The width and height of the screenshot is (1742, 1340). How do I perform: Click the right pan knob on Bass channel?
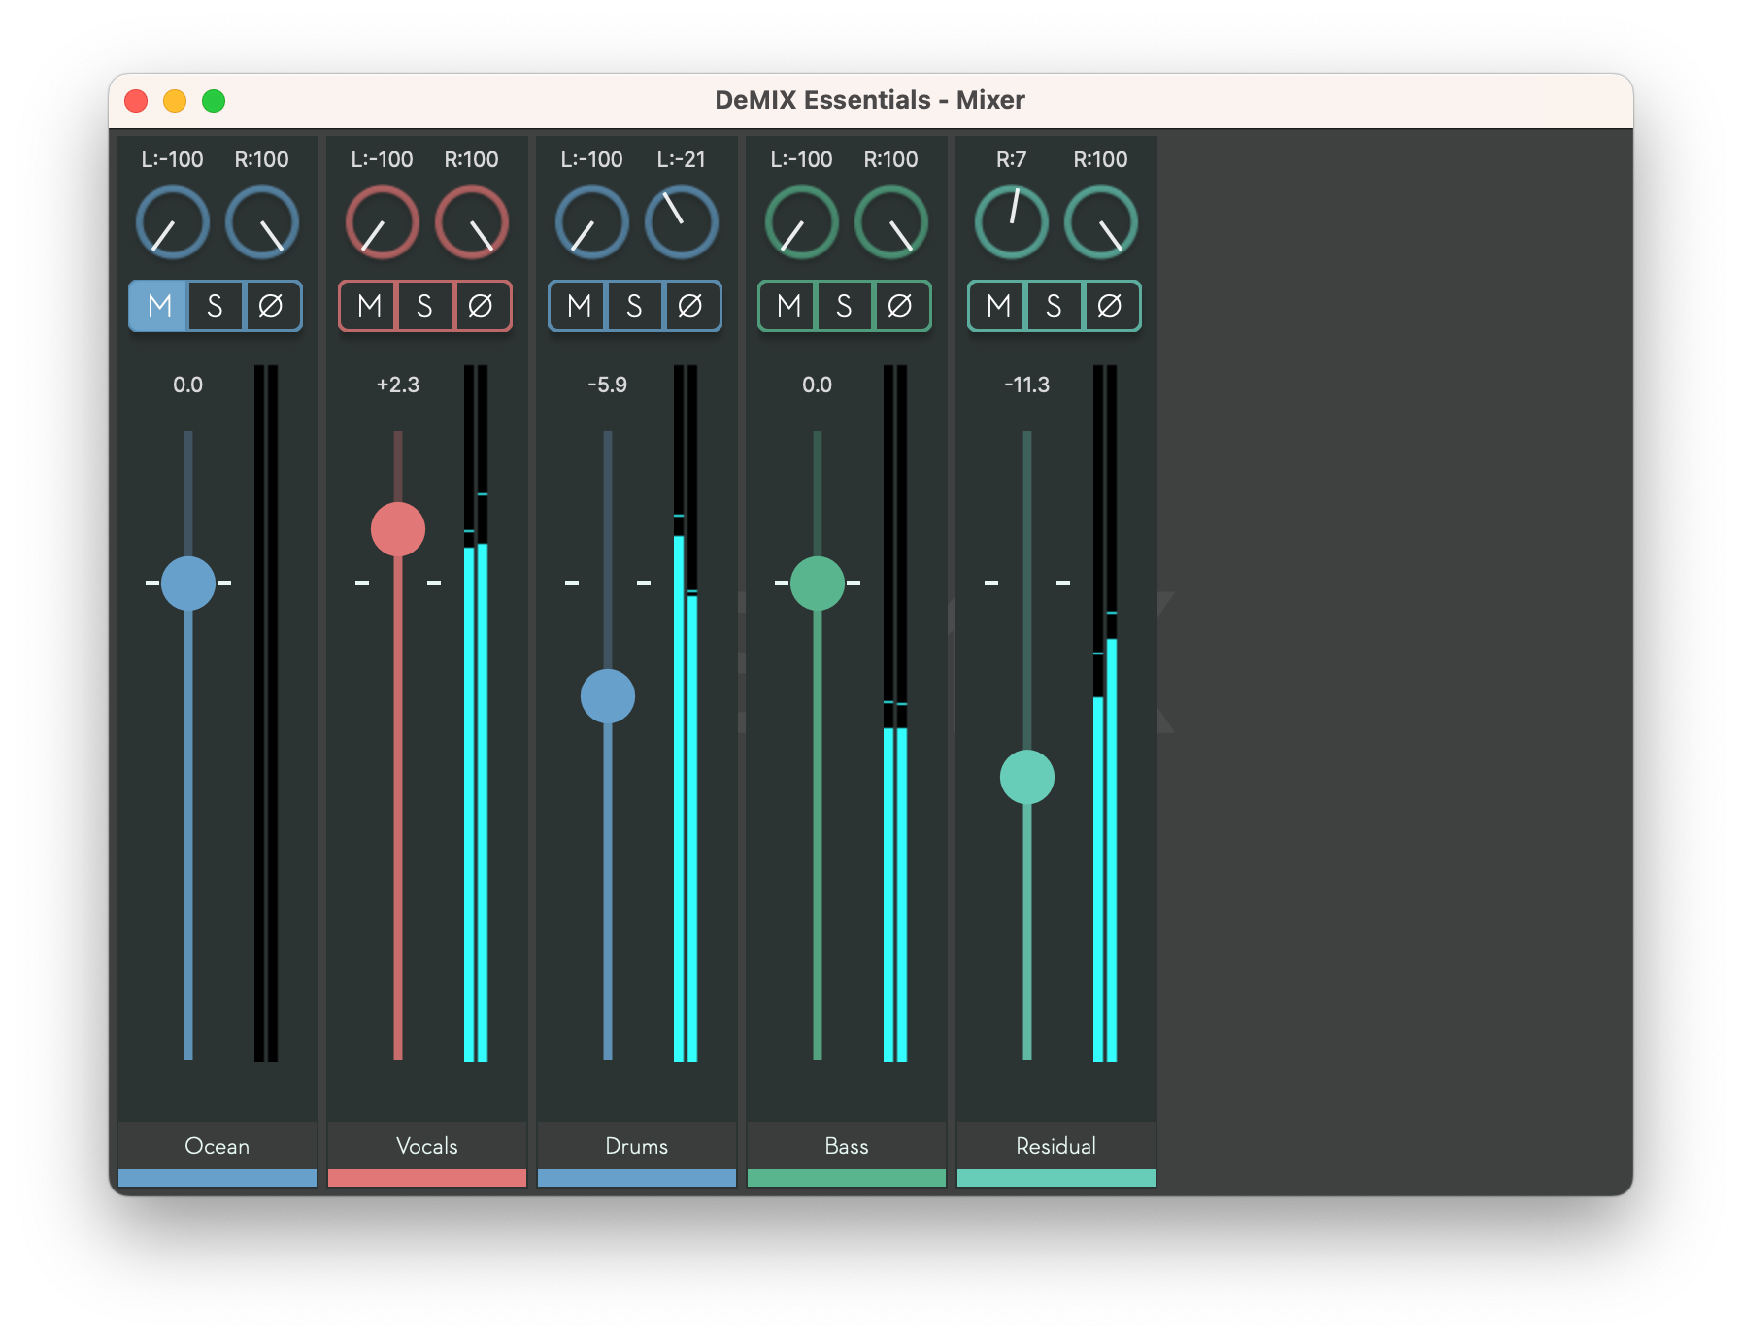click(x=889, y=223)
